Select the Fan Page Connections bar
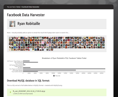 [x=64, y=69]
